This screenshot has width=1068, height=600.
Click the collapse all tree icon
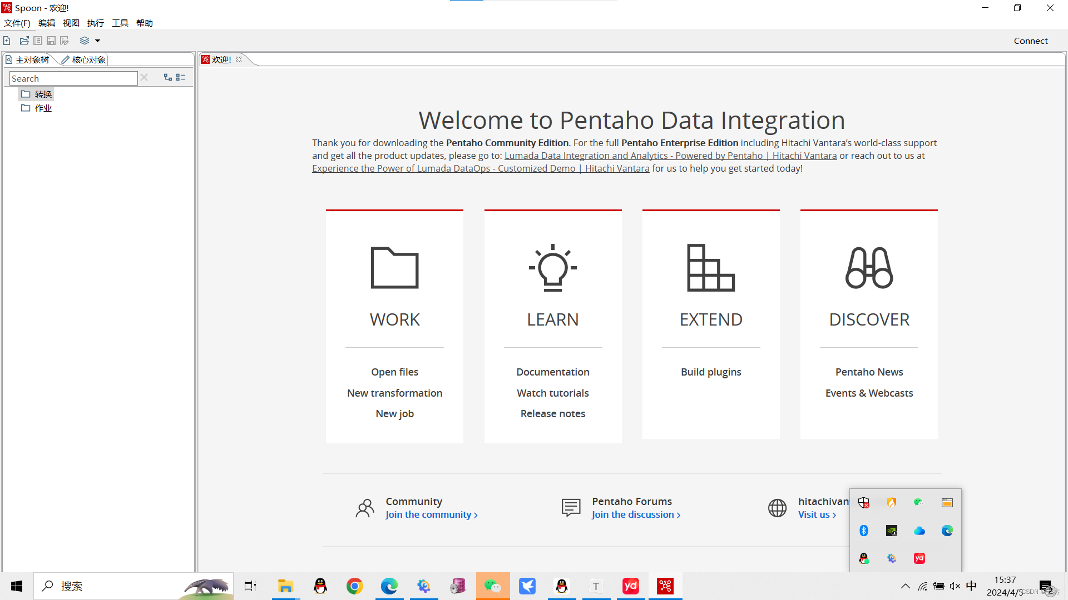(x=181, y=77)
